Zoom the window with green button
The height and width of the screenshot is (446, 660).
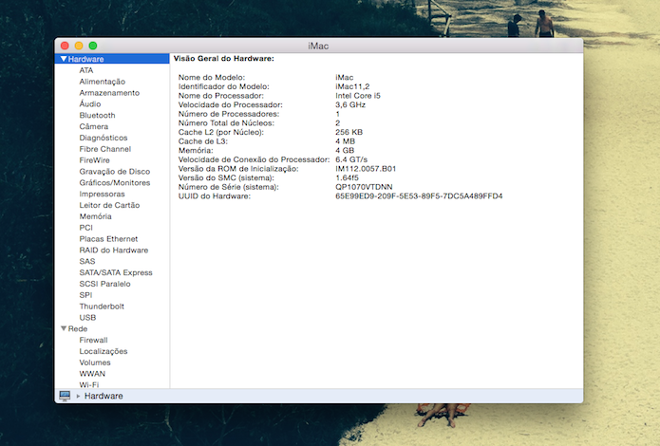click(x=93, y=46)
